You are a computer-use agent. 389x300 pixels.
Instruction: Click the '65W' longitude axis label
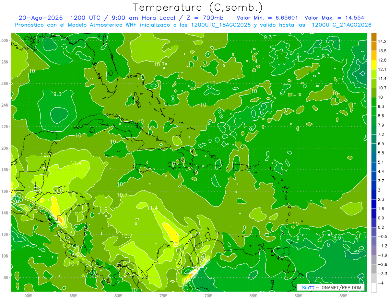click(253, 296)
